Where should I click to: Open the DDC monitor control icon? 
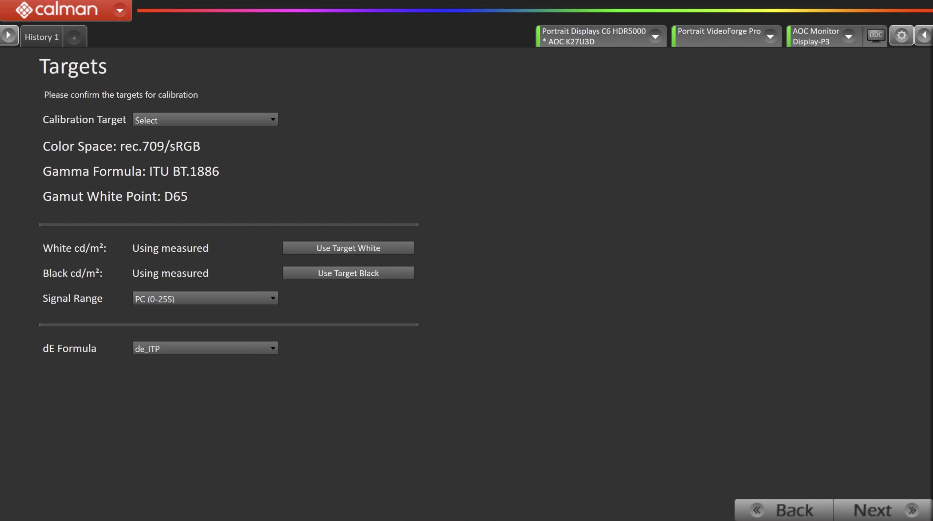point(875,36)
